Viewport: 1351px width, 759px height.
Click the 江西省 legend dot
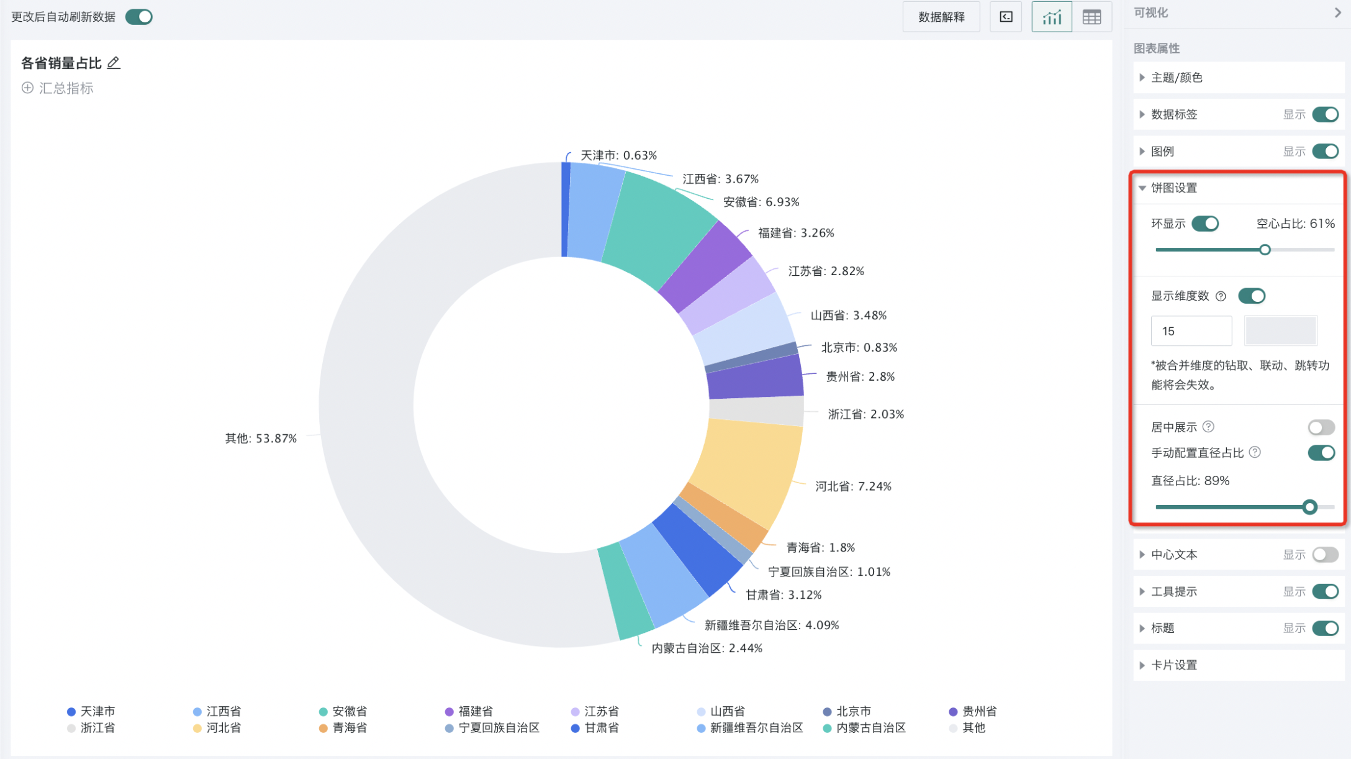click(x=197, y=712)
